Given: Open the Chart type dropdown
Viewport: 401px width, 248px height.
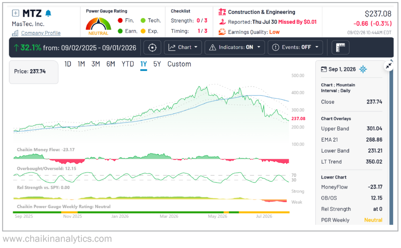Looking at the screenshot, I should pos(183,47).
